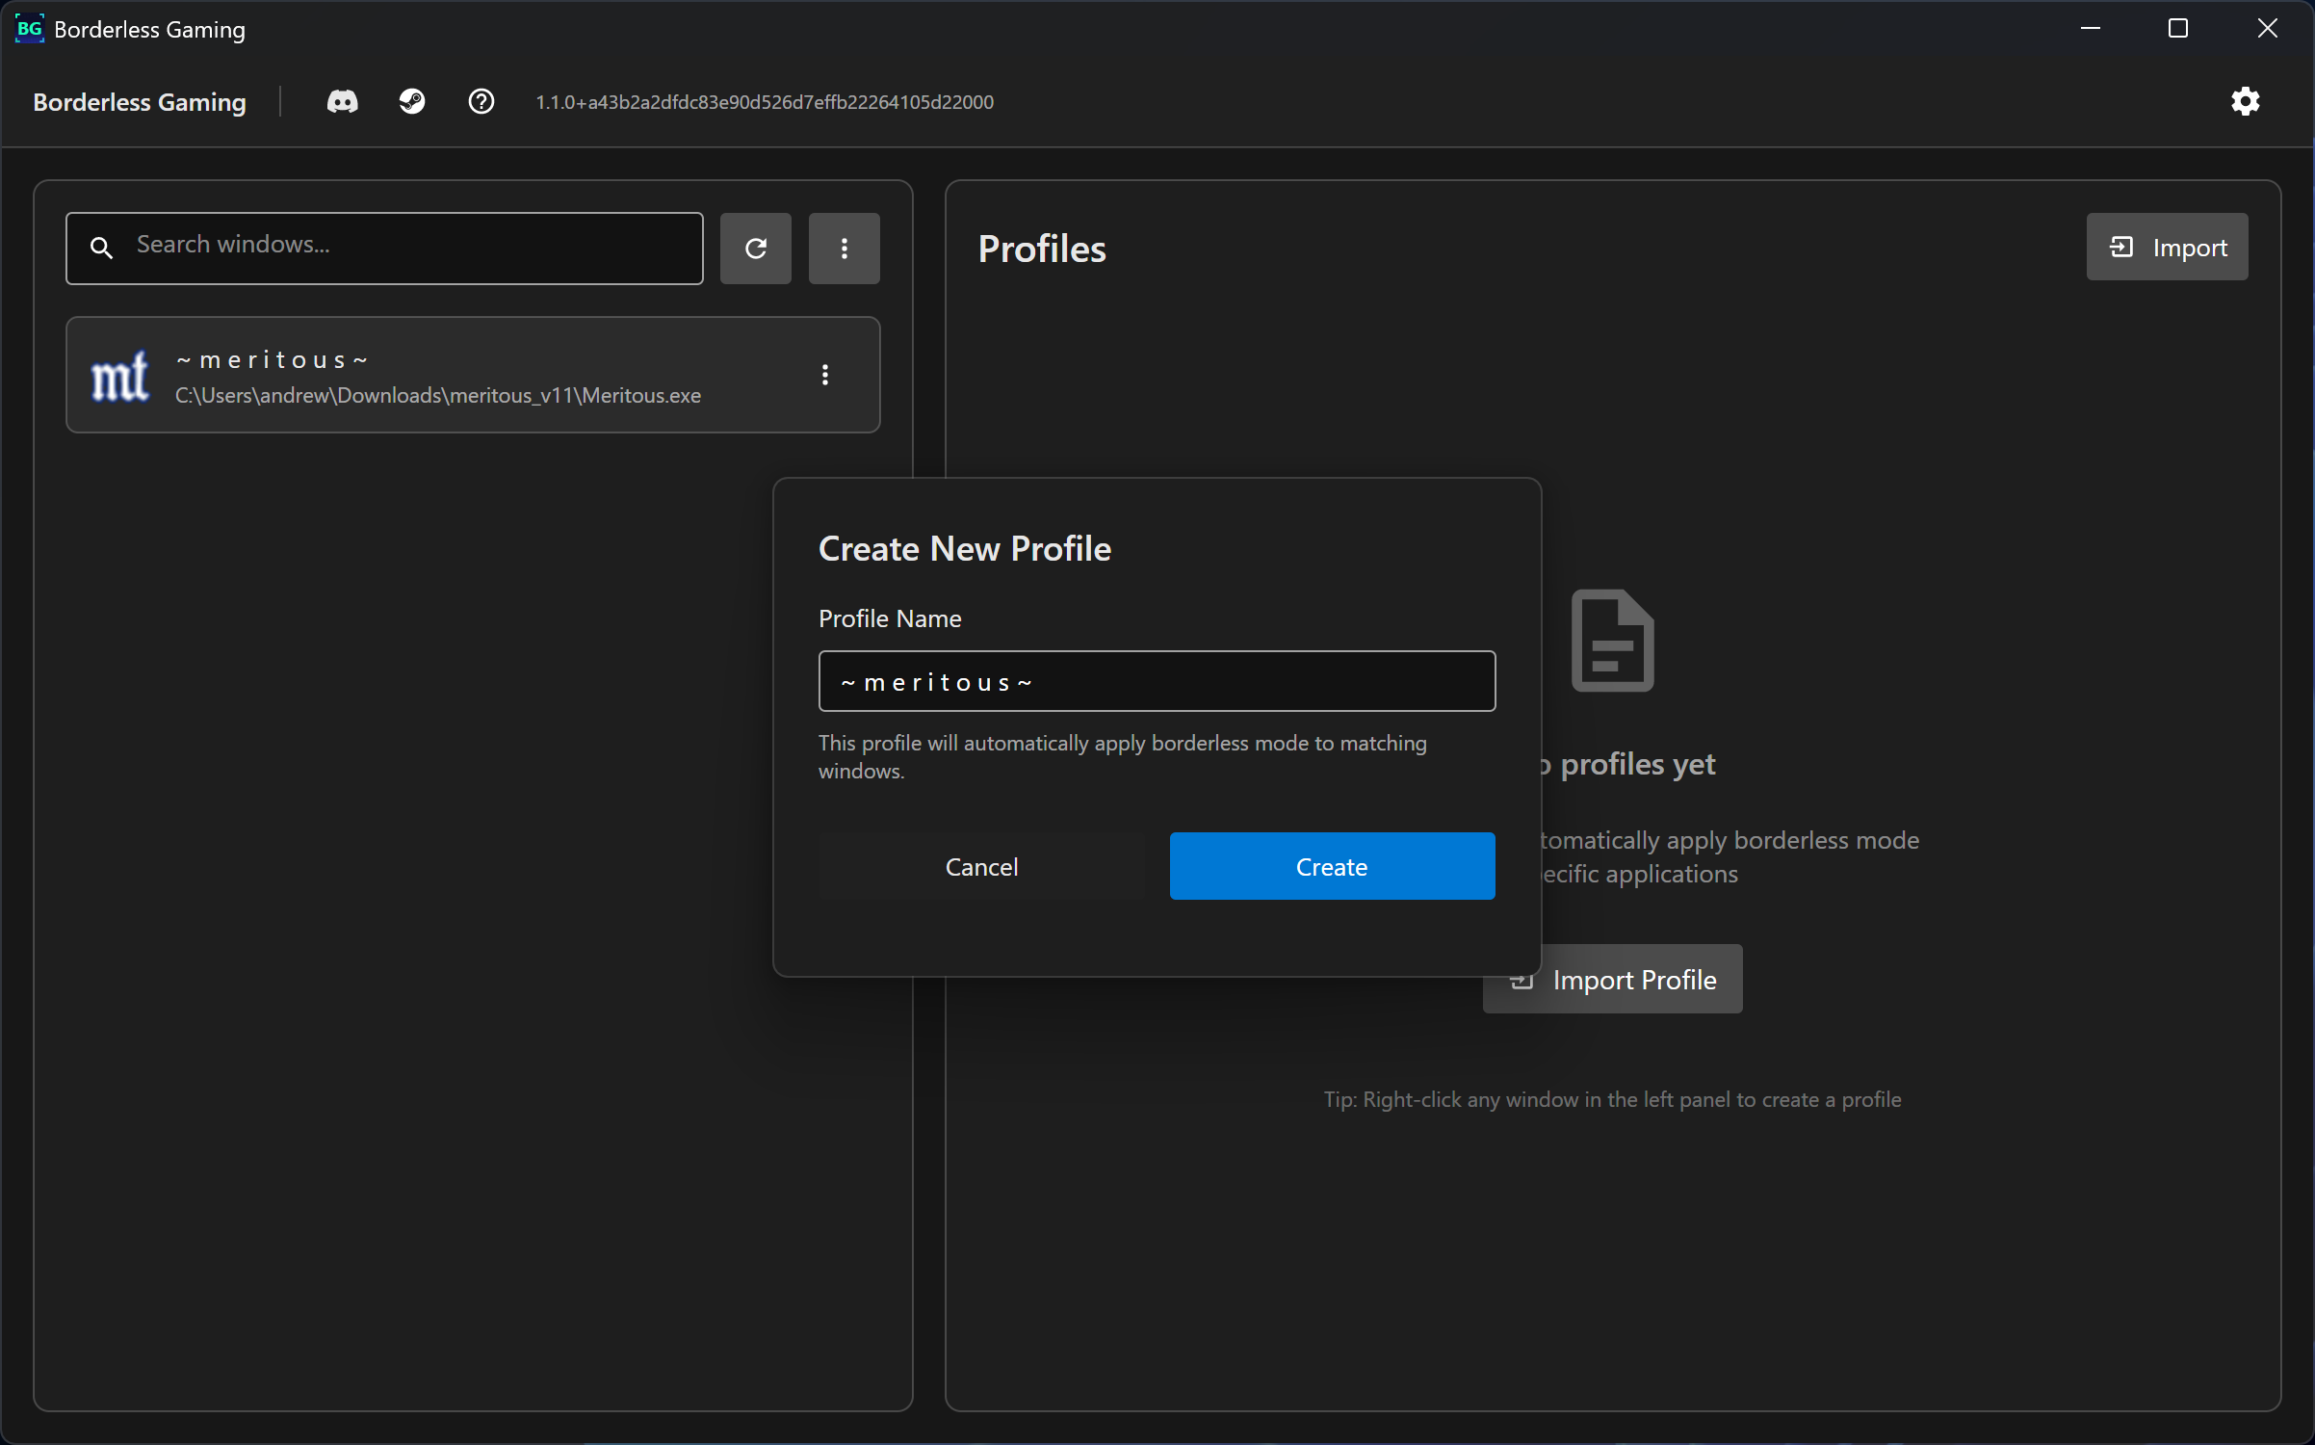Open the meritous entry's three-dot menu
Screen dimensions: 2315x1445
(825, 375)
